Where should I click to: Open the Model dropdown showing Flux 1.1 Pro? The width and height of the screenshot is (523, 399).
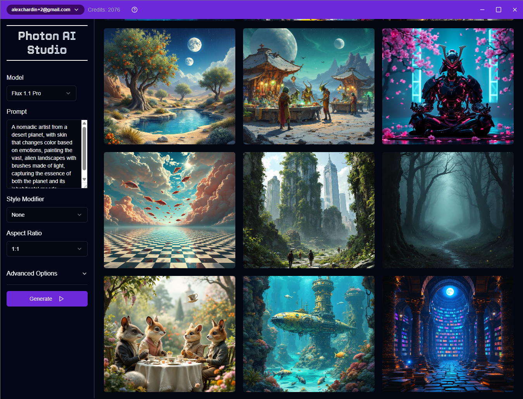(x=41, y=93)
